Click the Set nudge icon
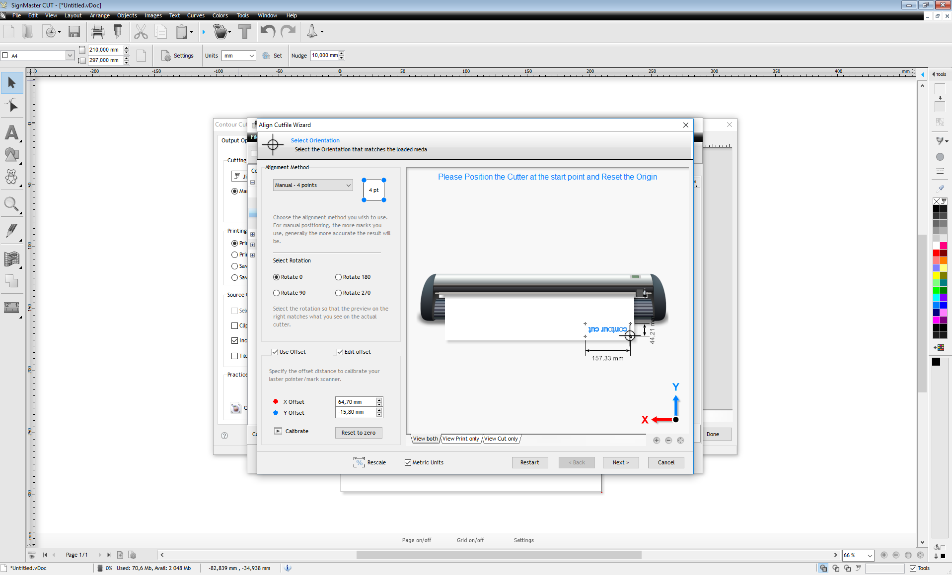952x575 pixels. pyautogui.click(x=266, y=56)
